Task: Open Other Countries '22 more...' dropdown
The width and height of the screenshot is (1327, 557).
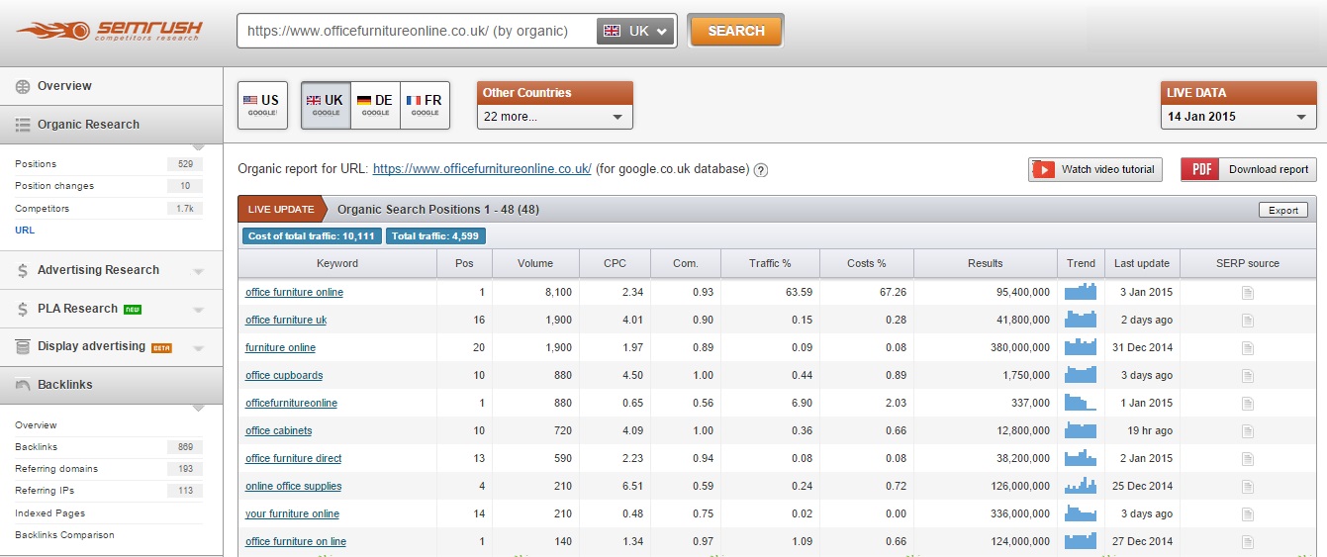Action: 554,117
